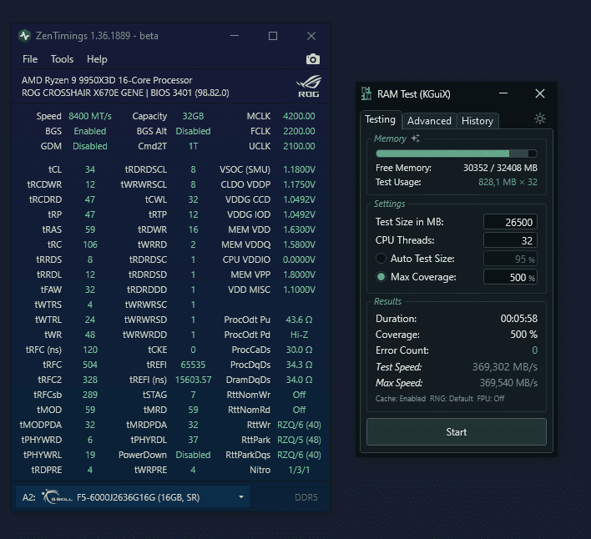This screenshot has width=591, height=539.
Task: Expand the A2 memory module dropdown
Action: tap(133, 496)
